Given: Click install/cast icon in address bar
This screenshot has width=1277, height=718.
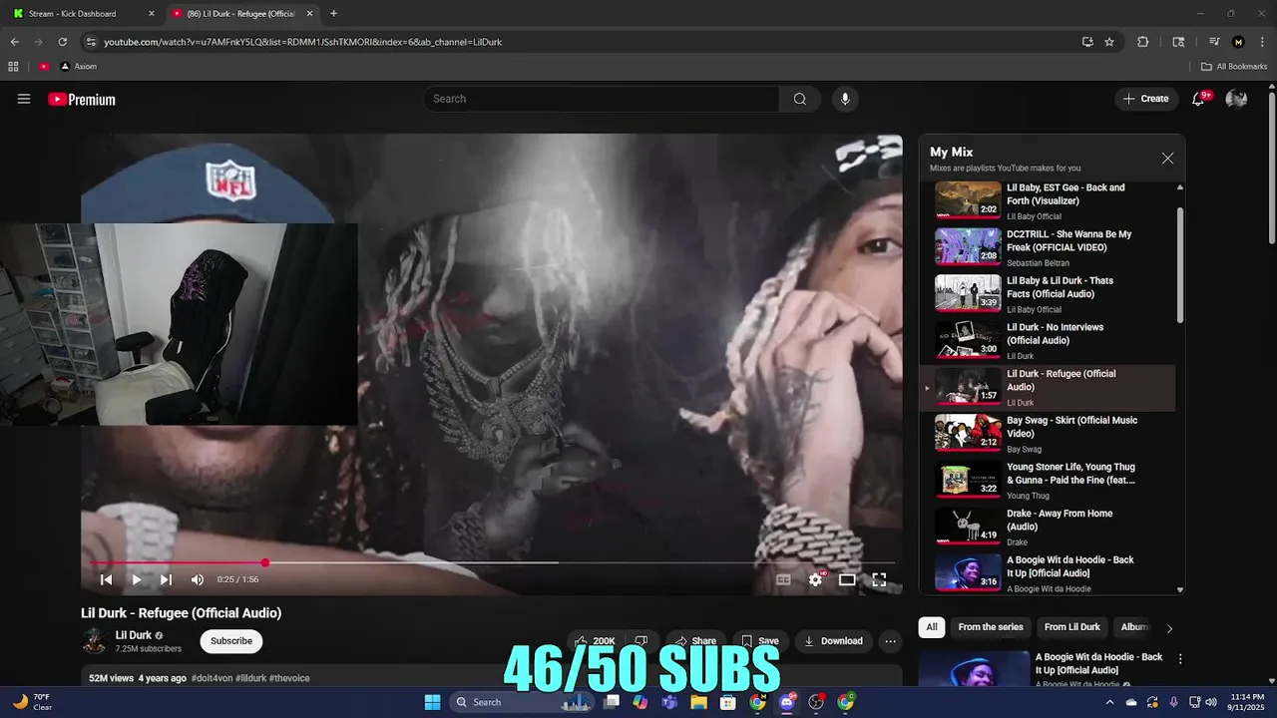Looking at the screenshot, I should tap(1087, 42).
